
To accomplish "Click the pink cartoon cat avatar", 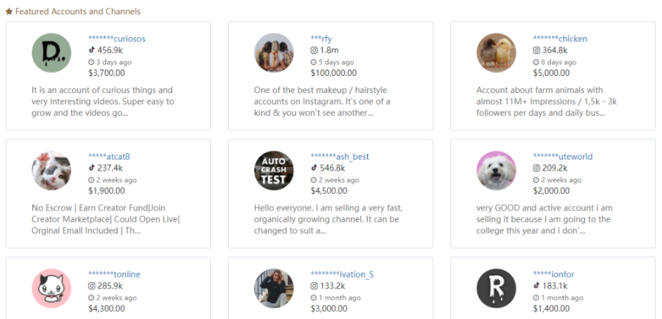I will pyautogui.click(x=51, y=288).
